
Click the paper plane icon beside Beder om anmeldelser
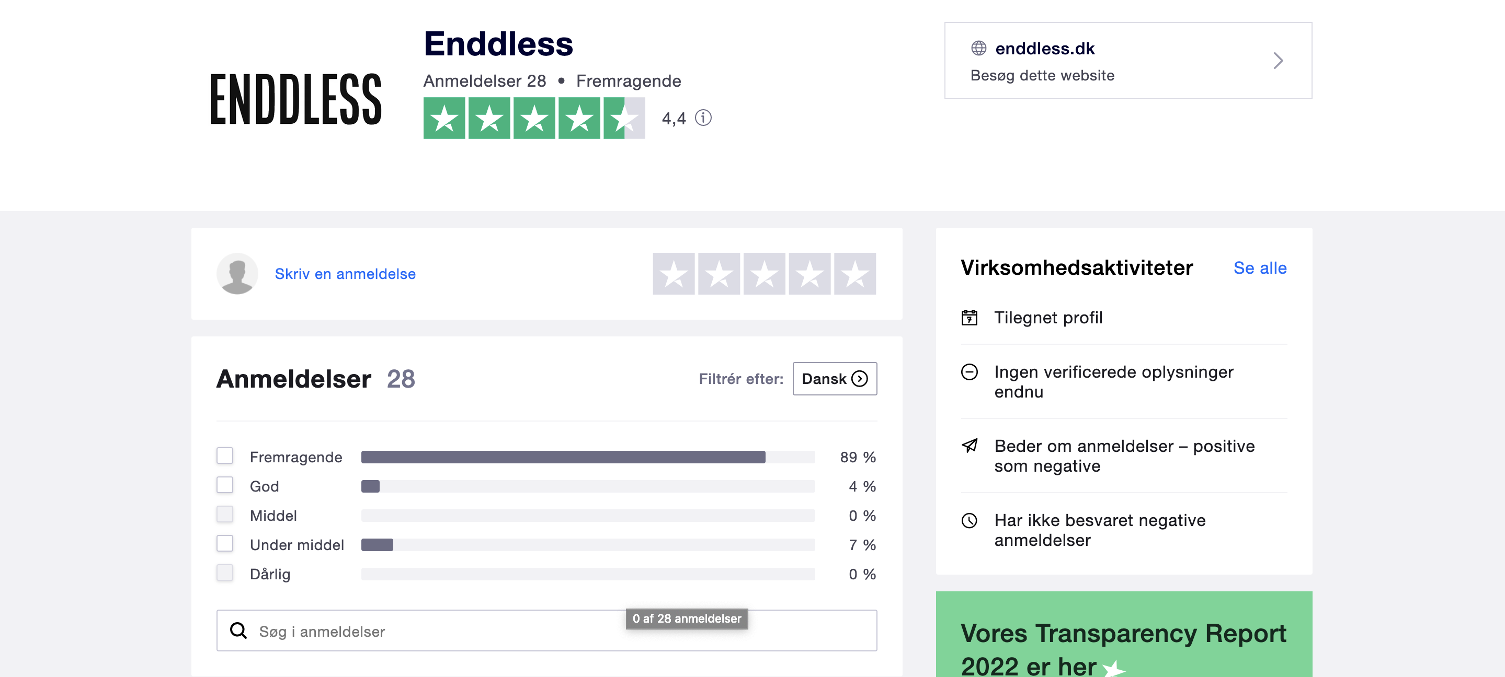pos(969,446)
